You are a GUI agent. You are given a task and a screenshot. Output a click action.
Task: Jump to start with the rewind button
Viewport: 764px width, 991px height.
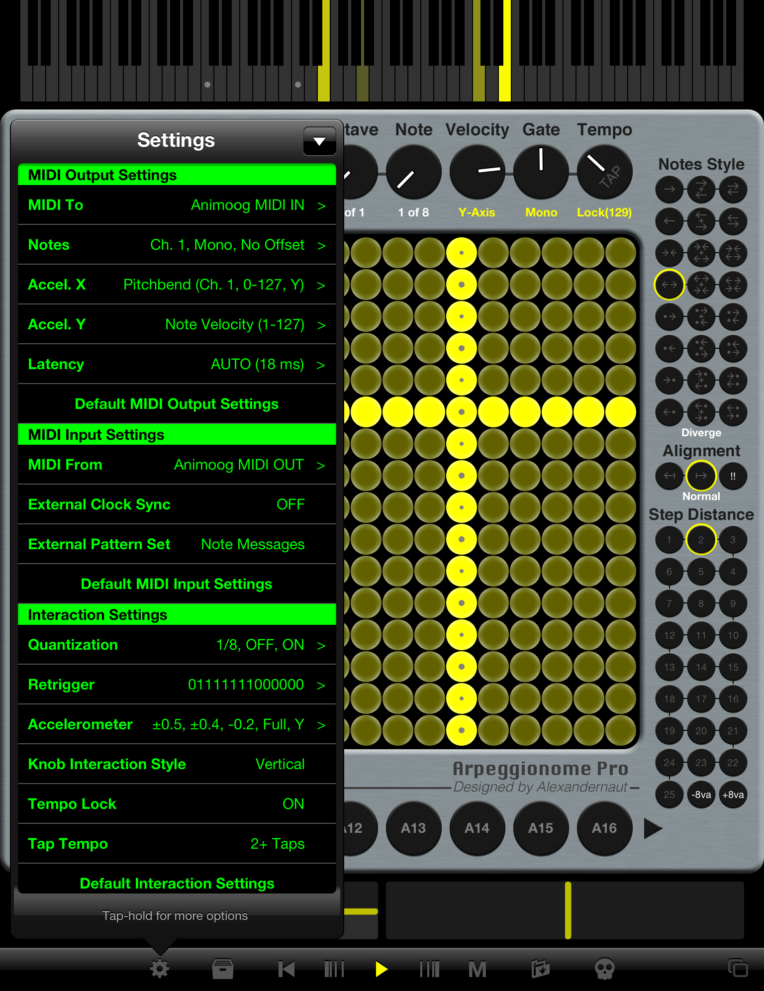pos(286,969)
